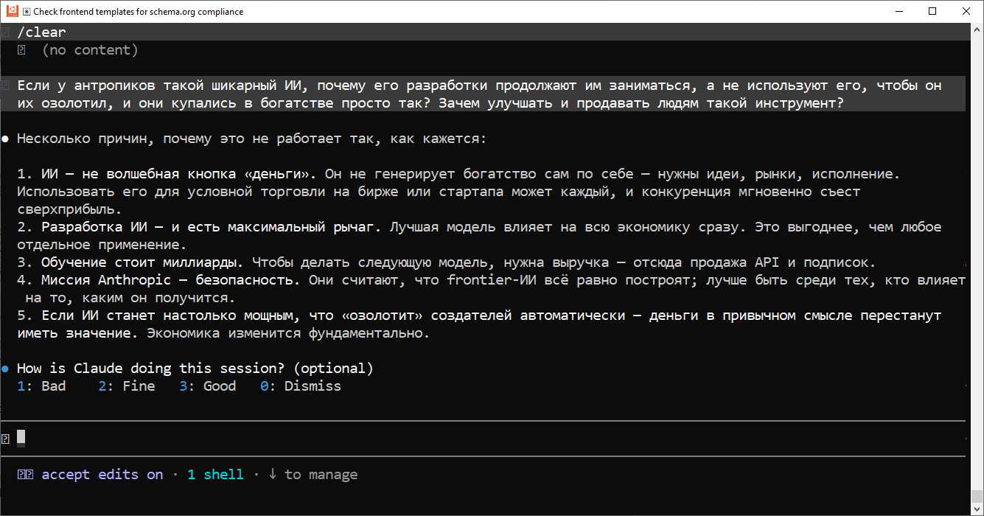984x516 pixels.
Task: Click the highlighted Russian user question starting 'Если у антропиков'
Action: point(483,94)
